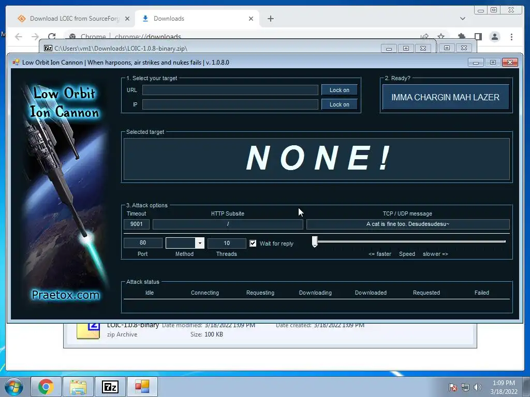Screen dimensions: 530x397
Task: Go back in Chrome
Action: point(19,37)
